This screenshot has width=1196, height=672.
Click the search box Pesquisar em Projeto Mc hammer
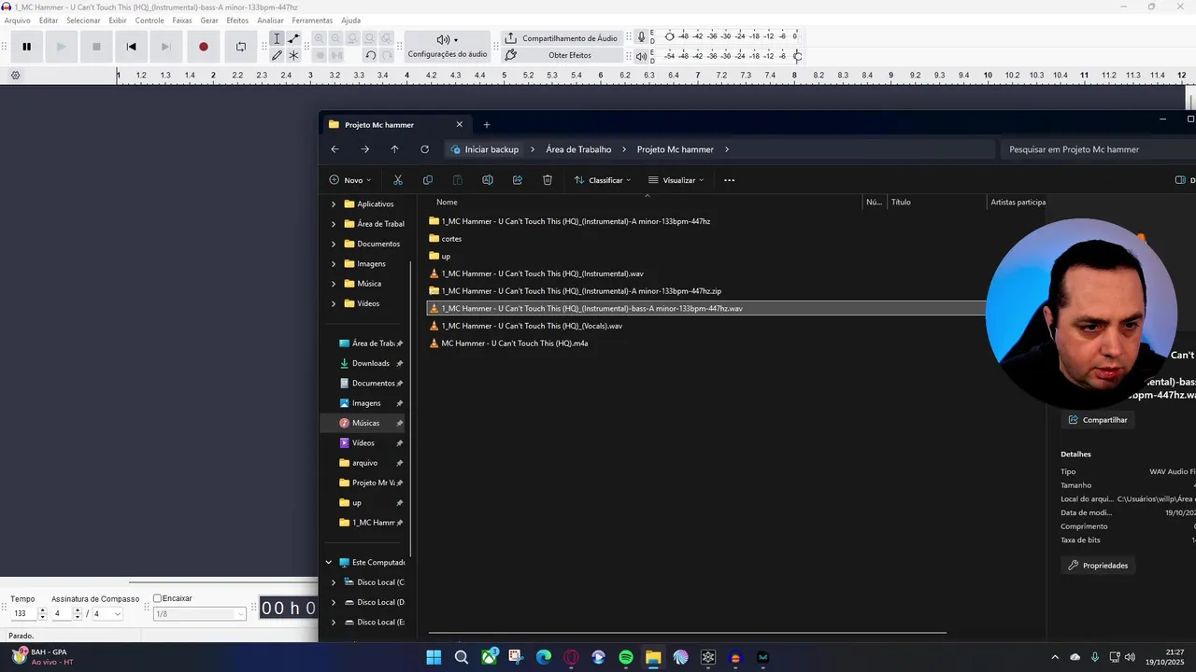[1098, 149]
